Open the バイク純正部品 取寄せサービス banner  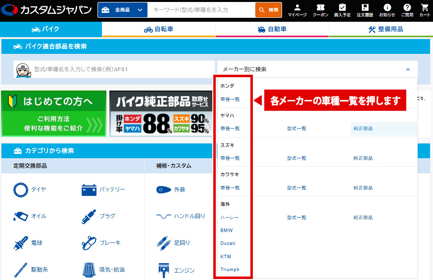161,113
